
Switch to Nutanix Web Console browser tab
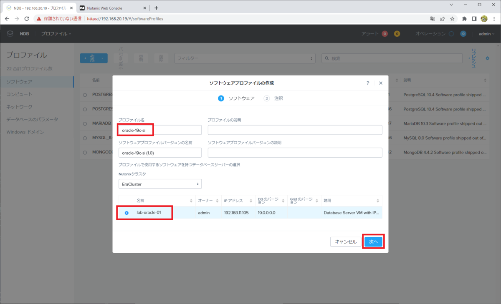(113, 8)
